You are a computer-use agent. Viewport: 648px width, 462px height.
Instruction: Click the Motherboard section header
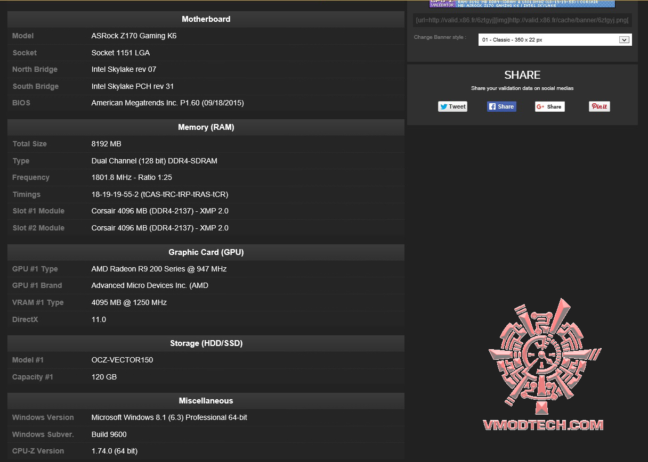(x=206, y=19)
